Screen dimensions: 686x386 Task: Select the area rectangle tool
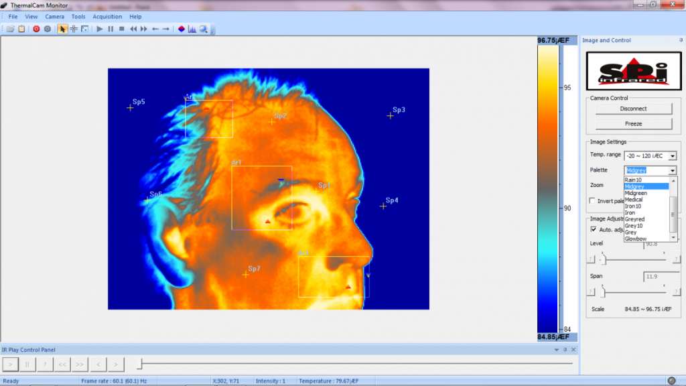coord(84,29)
